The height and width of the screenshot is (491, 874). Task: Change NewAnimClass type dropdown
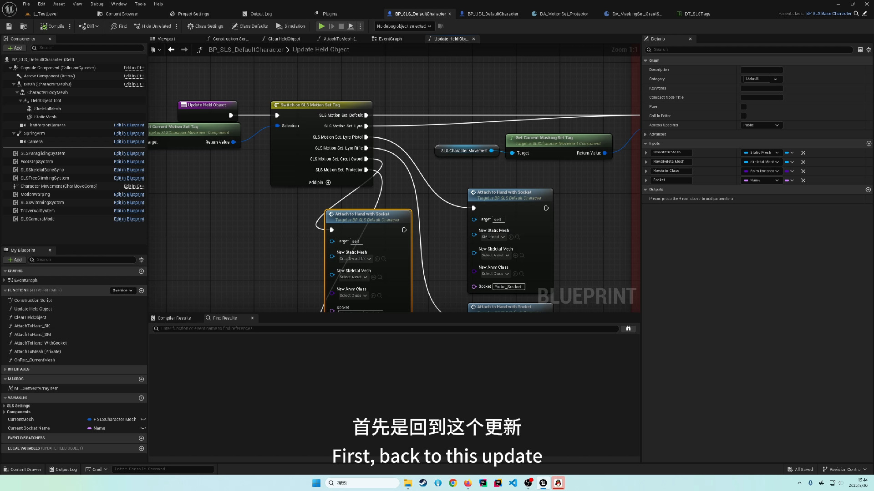(x=762, y=171)
